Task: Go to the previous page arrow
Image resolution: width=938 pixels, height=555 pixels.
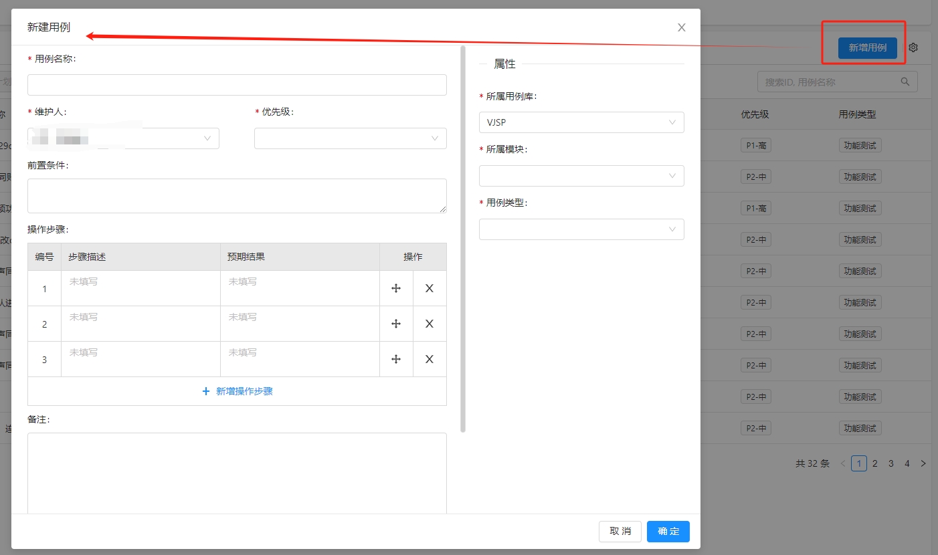Action: 842,463
